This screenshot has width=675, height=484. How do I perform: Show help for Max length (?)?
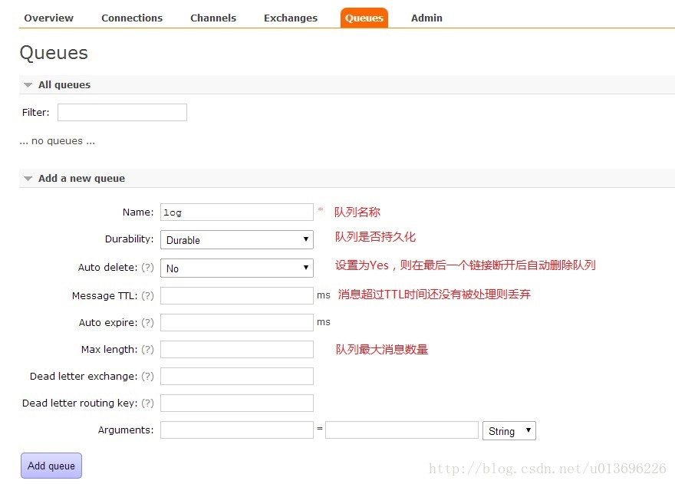pos(147,349)
